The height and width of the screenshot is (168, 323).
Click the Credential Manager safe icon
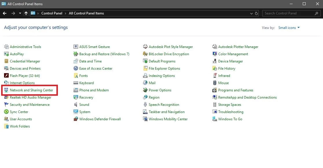tap(6, 61)
